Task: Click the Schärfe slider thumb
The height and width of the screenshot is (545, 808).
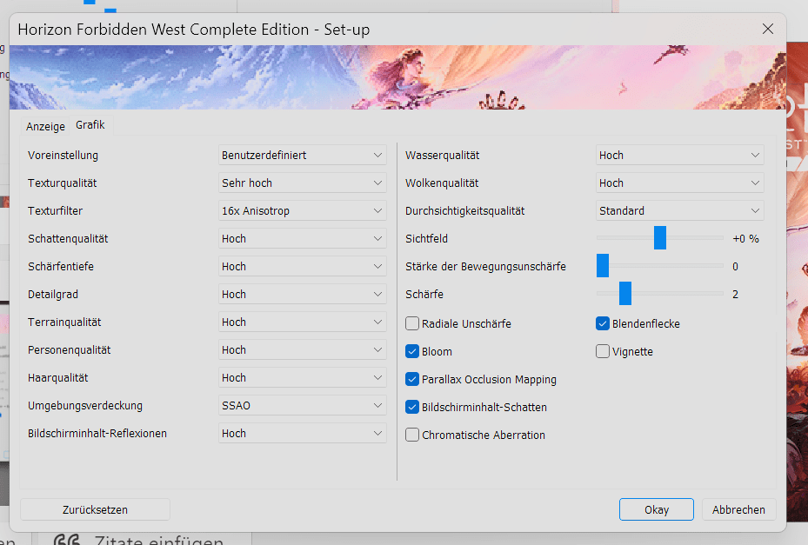Action: tap(624, 294)
